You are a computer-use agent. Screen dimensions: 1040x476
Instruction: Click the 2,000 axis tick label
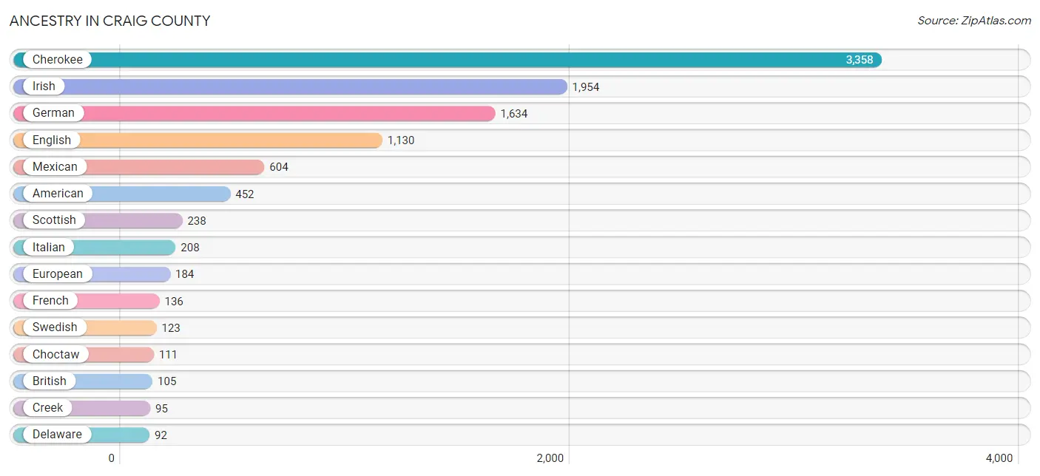click(550, 458)
